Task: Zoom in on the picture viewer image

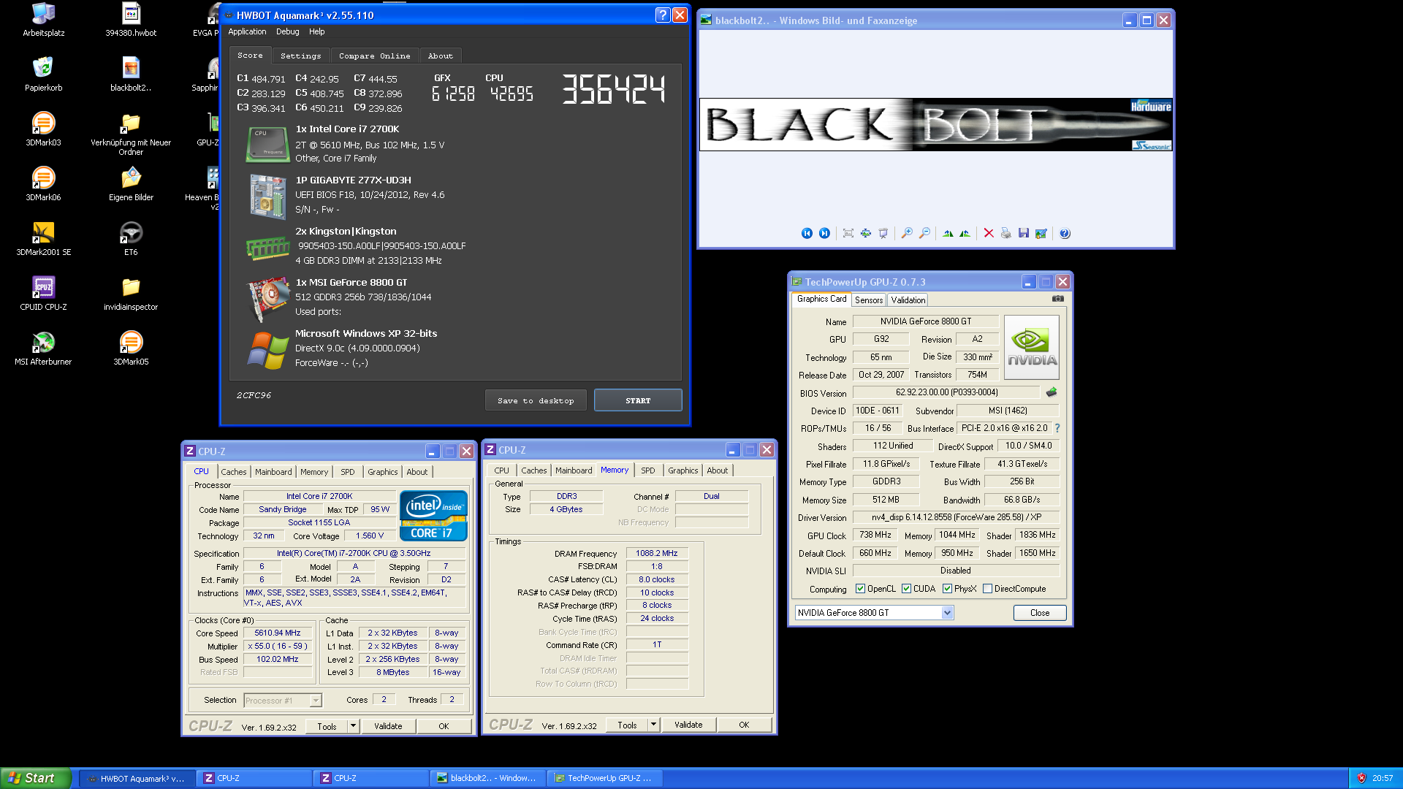Action: pyautogui.click(x=907, y=233)
